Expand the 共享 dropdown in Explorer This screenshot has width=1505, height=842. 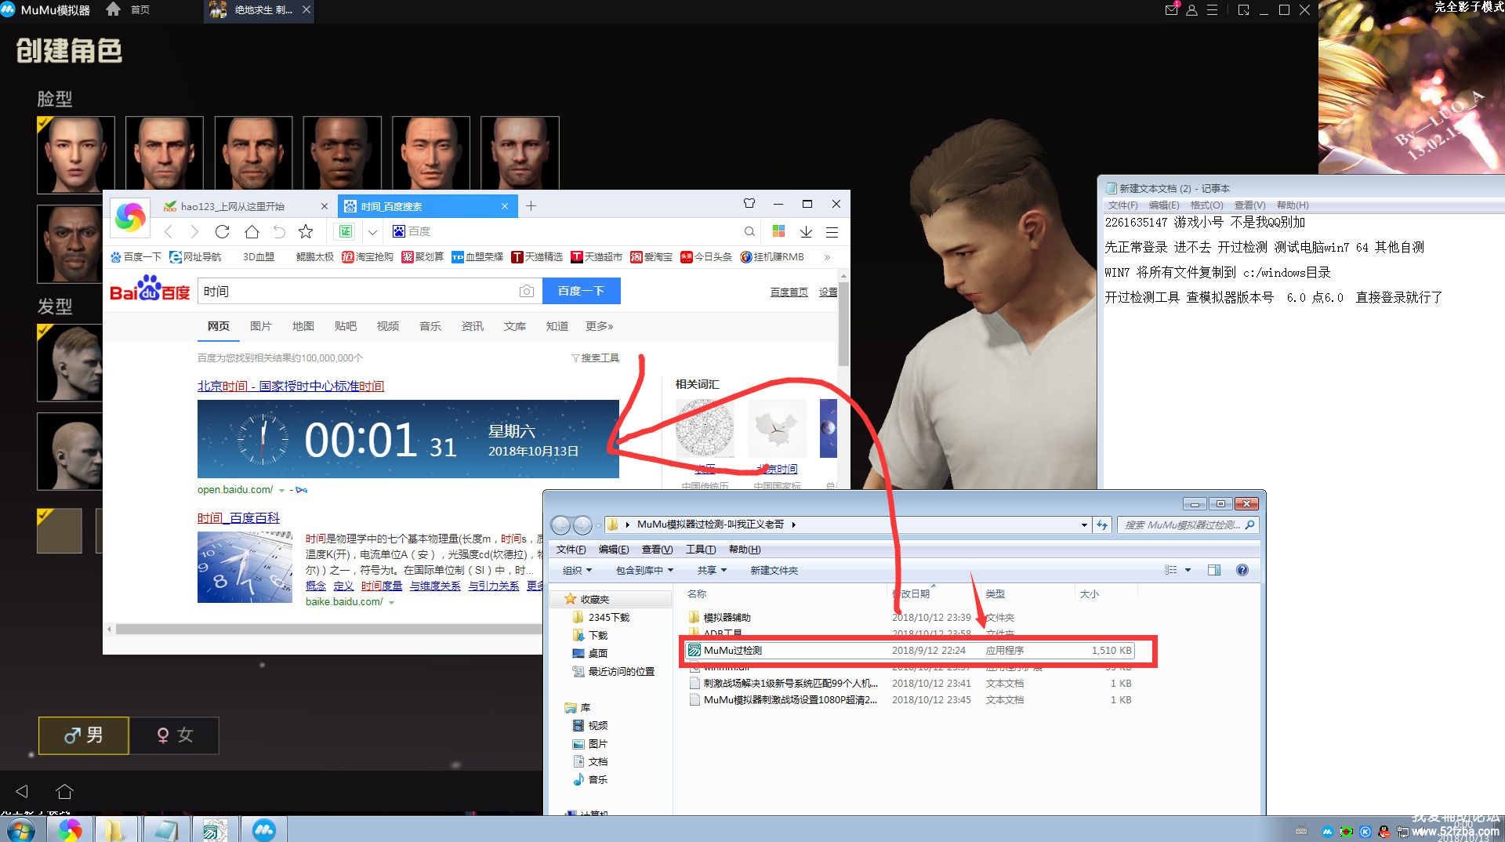pos(712,570)
